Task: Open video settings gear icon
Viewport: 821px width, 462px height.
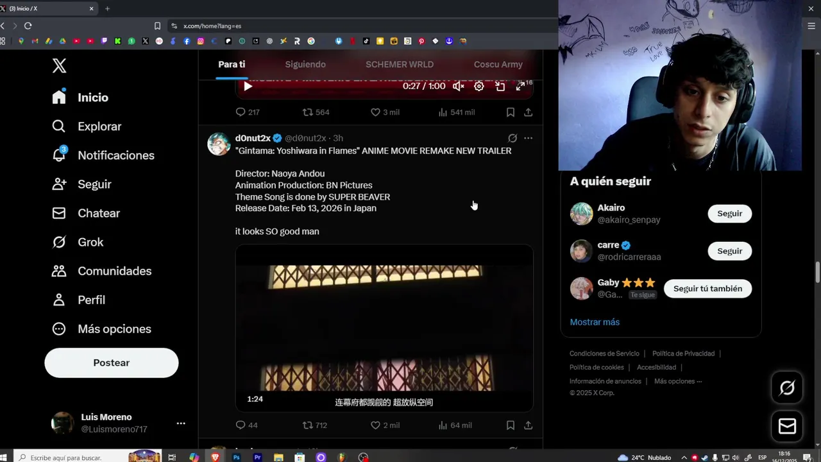Action: [479, 86]
